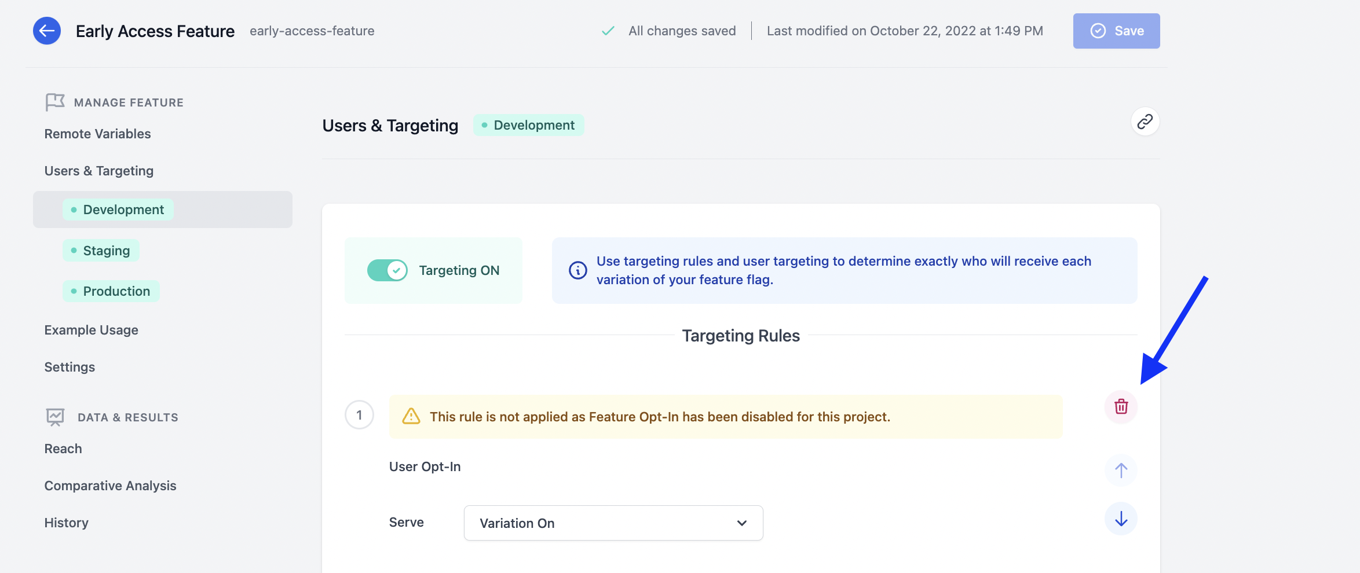Click the green dot on the Development badge
Image resolution: width=1360 pixels, height=573 pixels.
point(485,124)
